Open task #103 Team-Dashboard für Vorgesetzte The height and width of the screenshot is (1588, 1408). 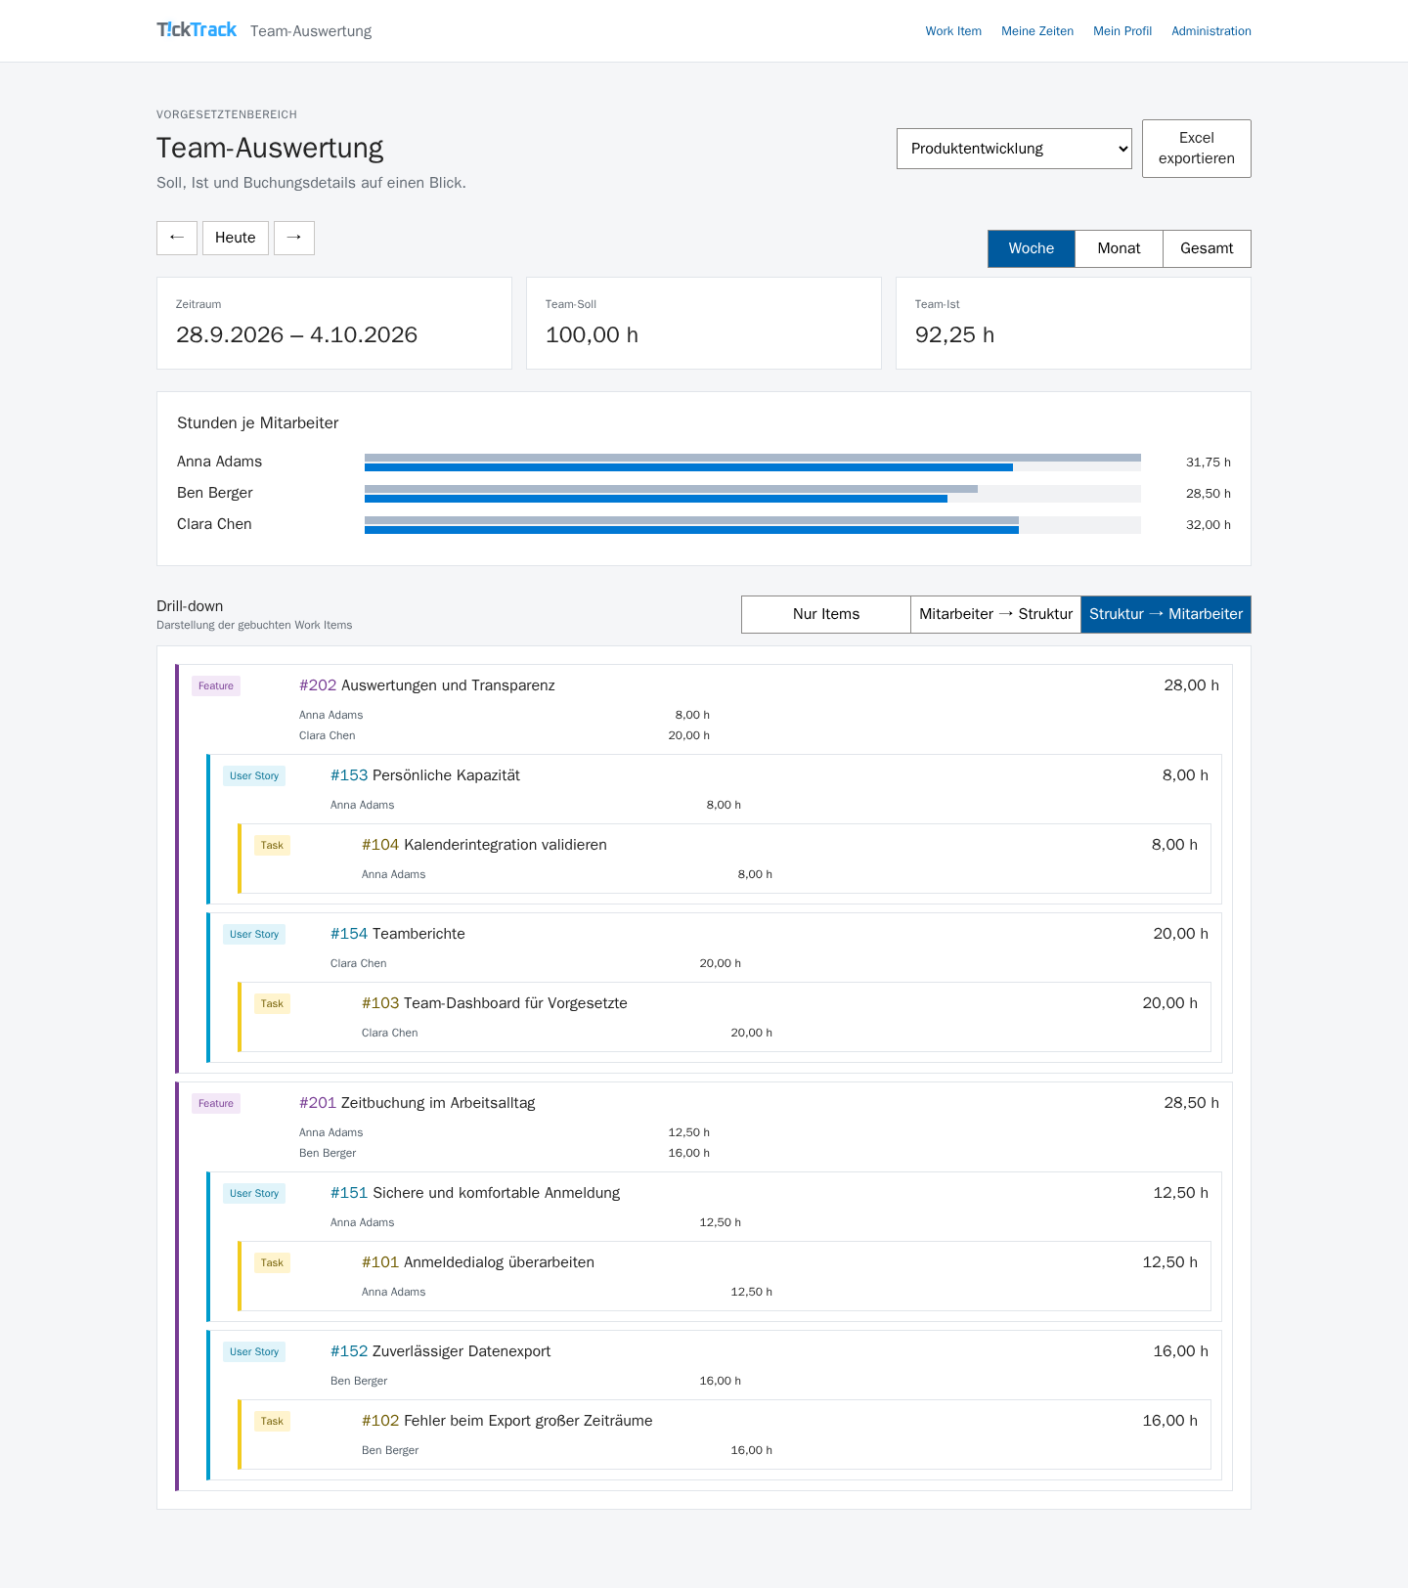(495, 1003)
